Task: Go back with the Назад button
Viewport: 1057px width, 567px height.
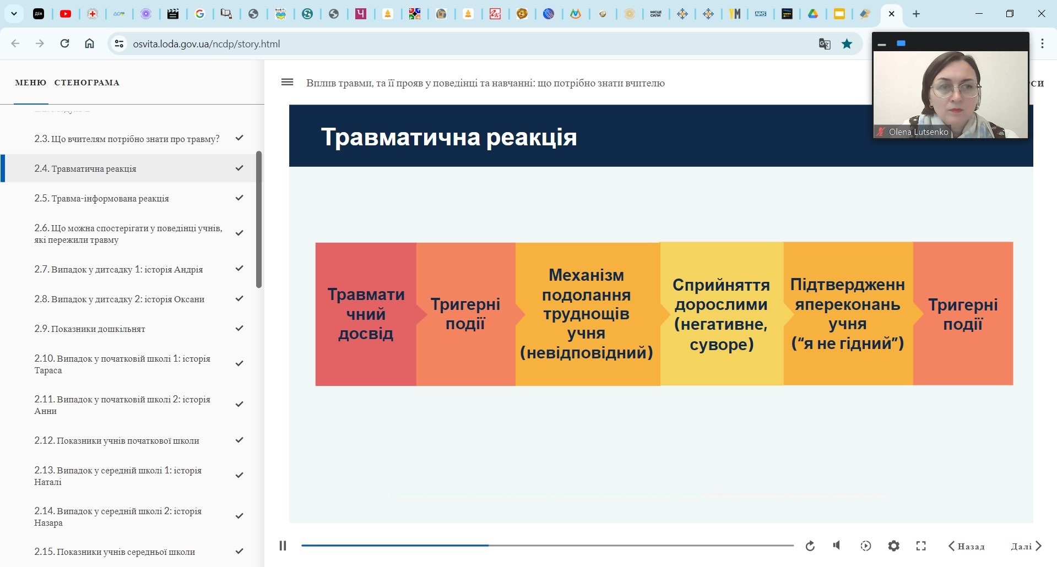Action: tap(966, 546)
